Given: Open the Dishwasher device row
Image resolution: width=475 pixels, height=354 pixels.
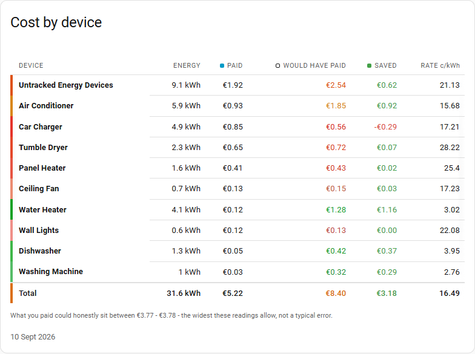Looking at the screenshot, I should pos(237,251).
